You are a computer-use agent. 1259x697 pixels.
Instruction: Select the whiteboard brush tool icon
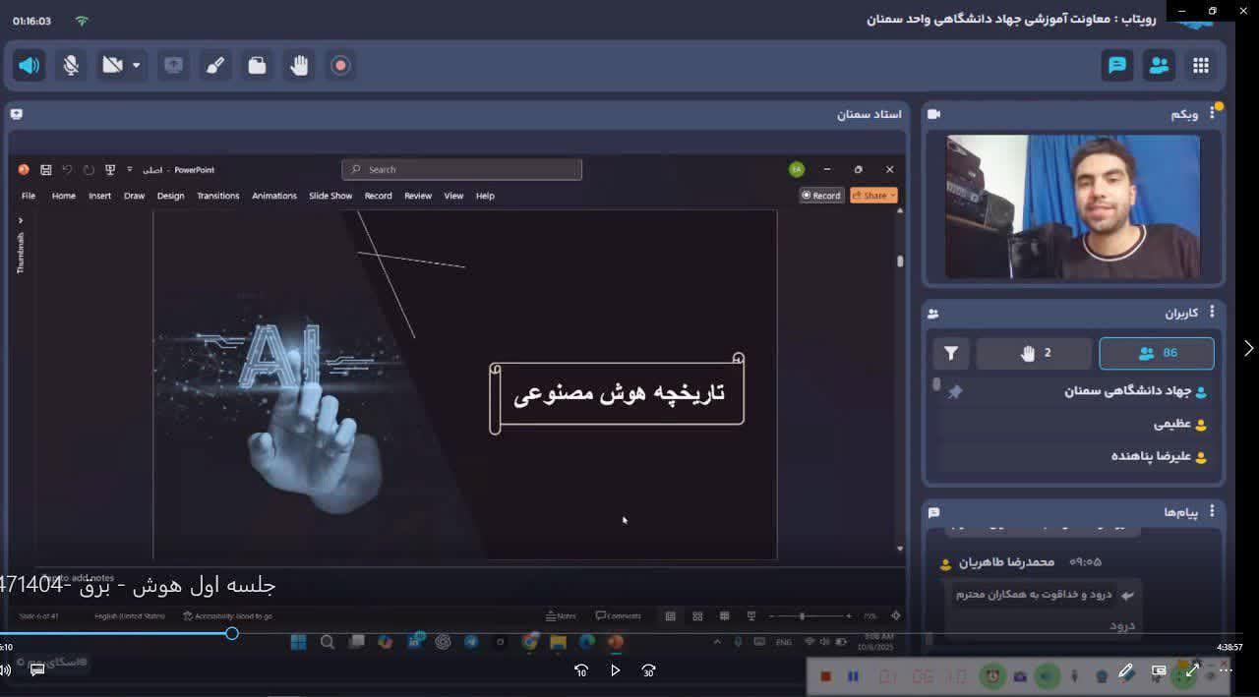(215, 66)
